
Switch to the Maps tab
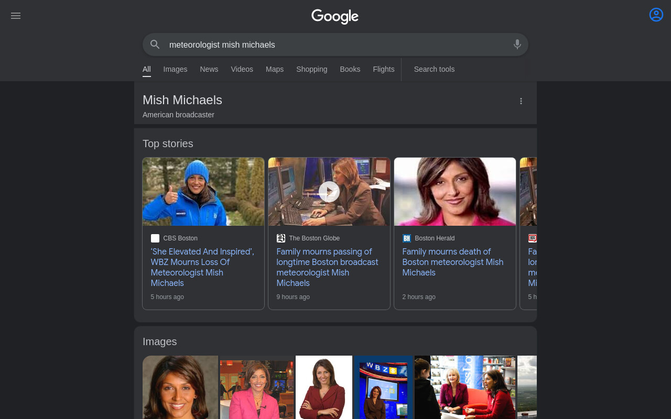pyautogui.click(x=275, y=69)
